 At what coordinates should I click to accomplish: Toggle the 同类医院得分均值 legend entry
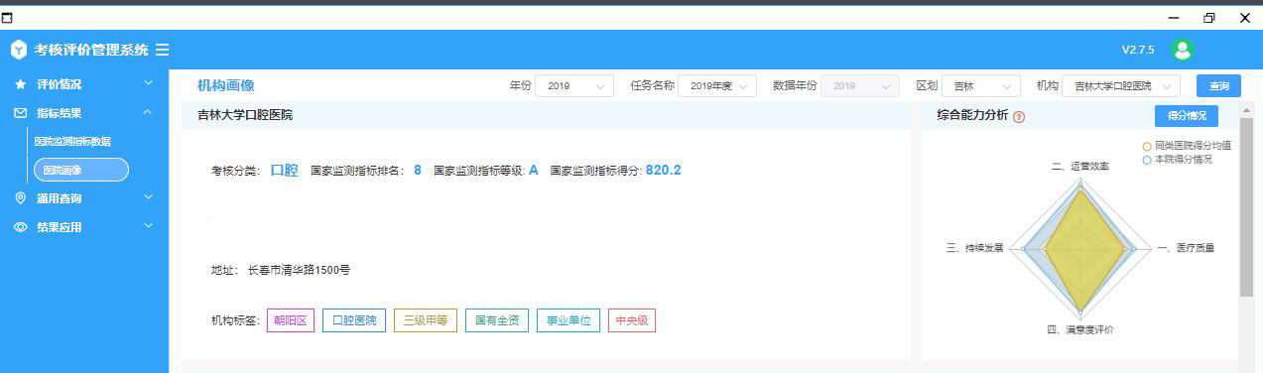[x=1187, y=146]
